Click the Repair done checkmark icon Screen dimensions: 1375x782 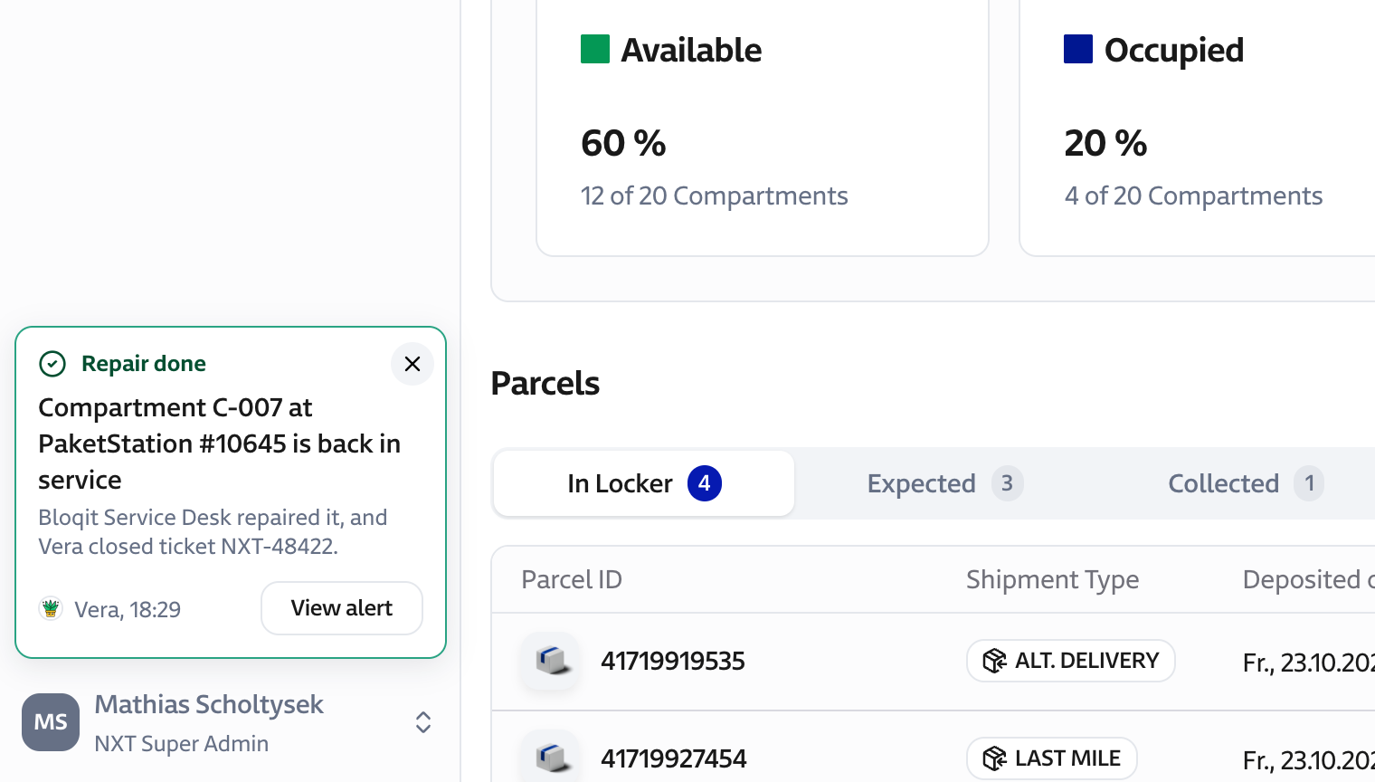52,364
